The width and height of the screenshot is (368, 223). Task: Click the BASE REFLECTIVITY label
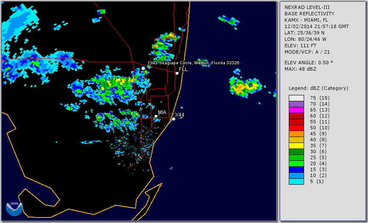pyautogui.click(x=309, y=14)
